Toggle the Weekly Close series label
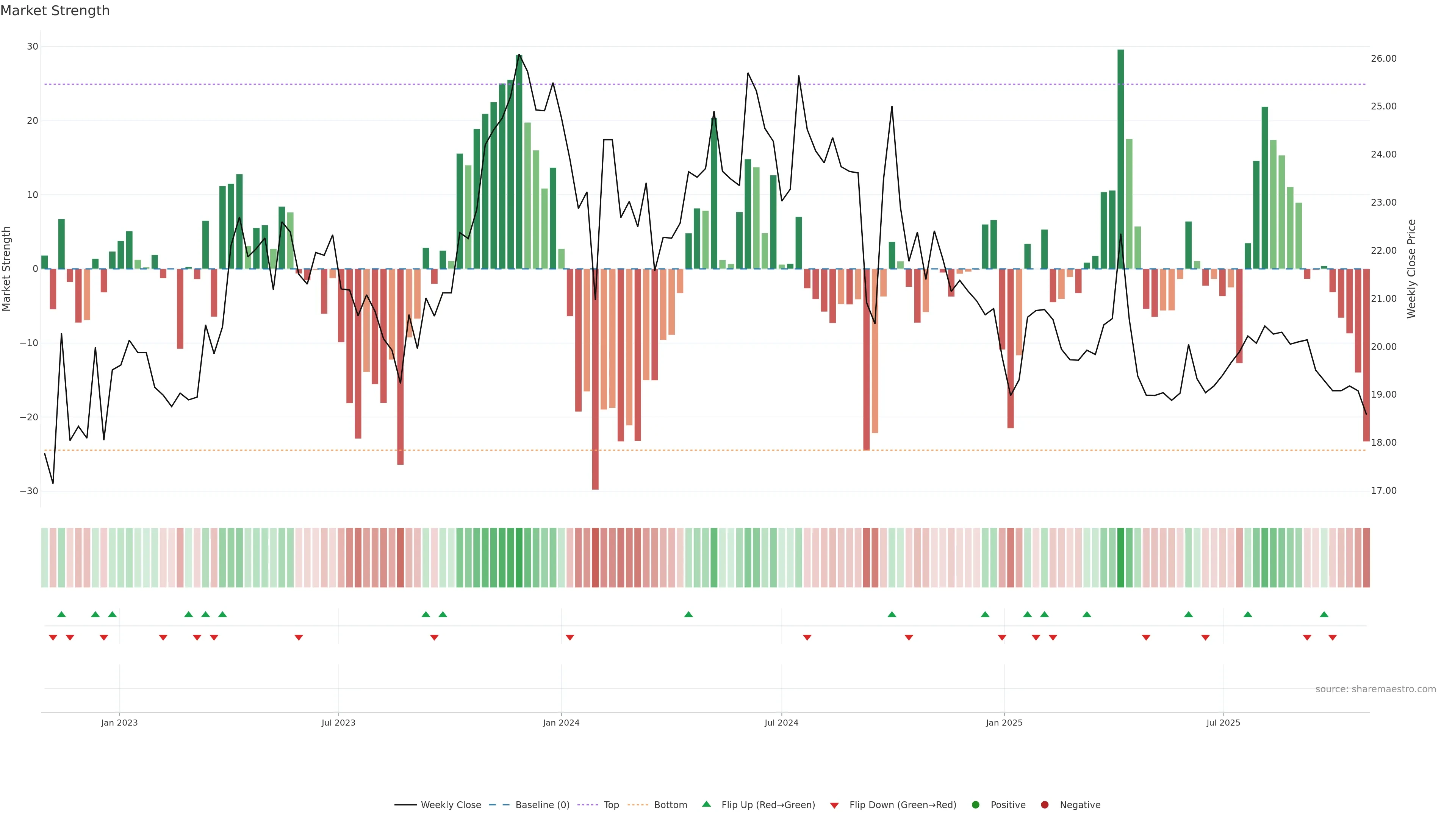This screenshot has height=818, width=1455. point(451,804)
